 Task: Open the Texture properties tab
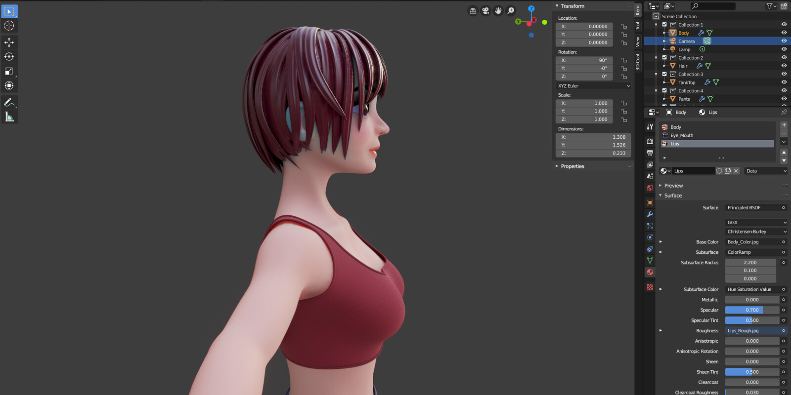tap(650, 287)
